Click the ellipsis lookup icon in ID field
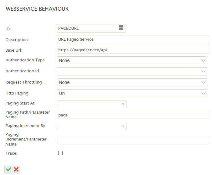This screenshot has width=212, height=175. click(121, 28)
